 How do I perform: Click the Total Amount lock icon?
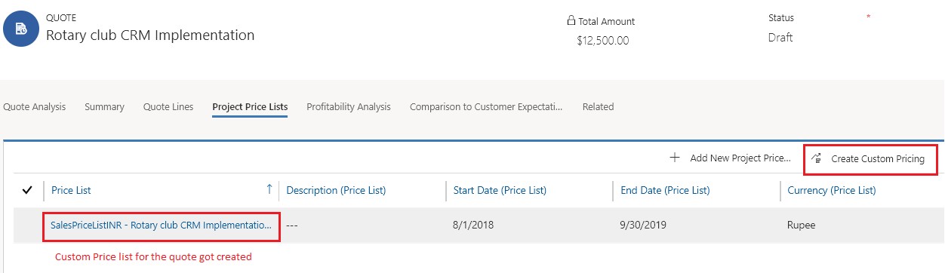tap(571, 21)
